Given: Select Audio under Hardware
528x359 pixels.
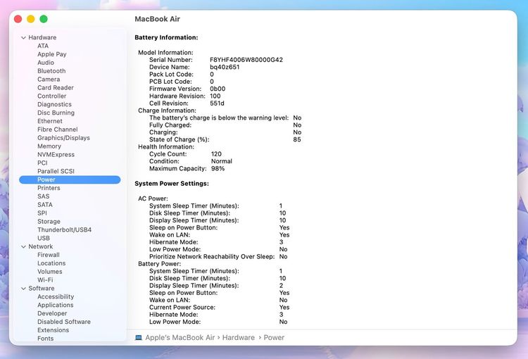Looking at the screenshot, I should click(x=46, y=63).
